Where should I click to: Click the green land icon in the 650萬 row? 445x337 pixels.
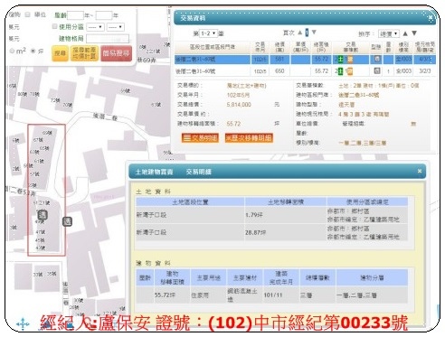(340, 71)
